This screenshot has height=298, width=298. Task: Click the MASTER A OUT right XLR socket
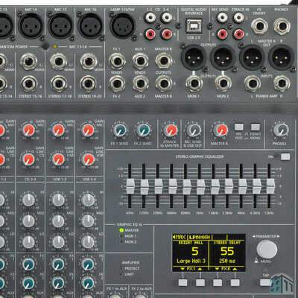pos(282,57)
